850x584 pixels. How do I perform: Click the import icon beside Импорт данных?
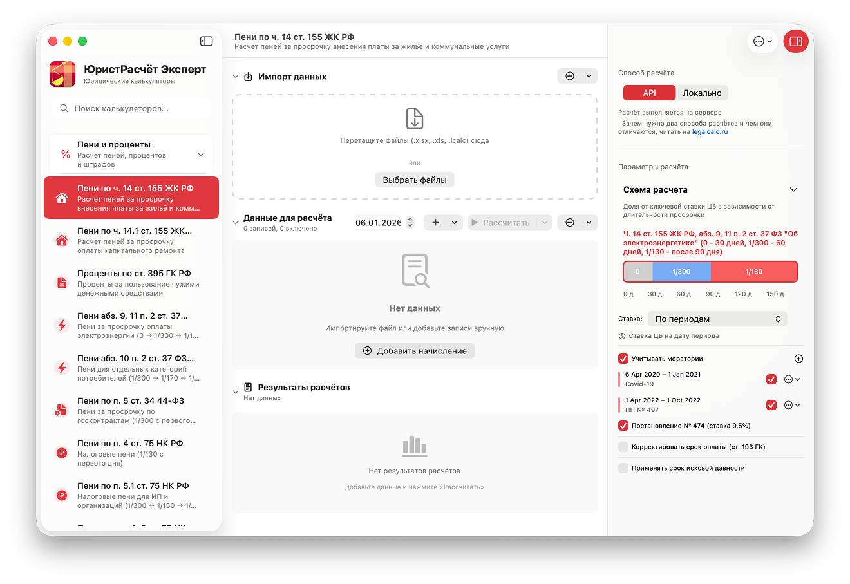pos(249,77)
